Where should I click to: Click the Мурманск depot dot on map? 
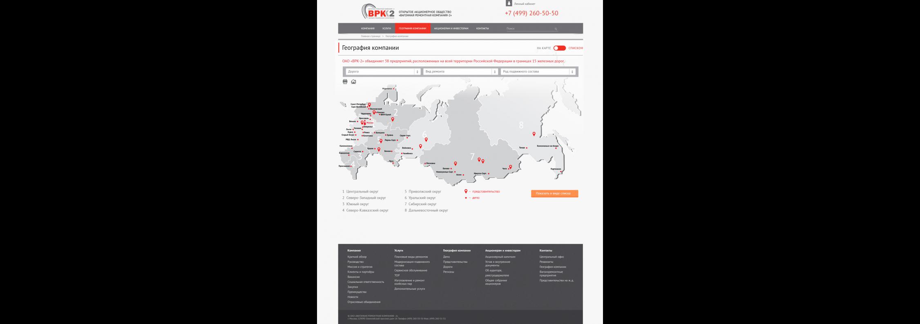(393, 89)
